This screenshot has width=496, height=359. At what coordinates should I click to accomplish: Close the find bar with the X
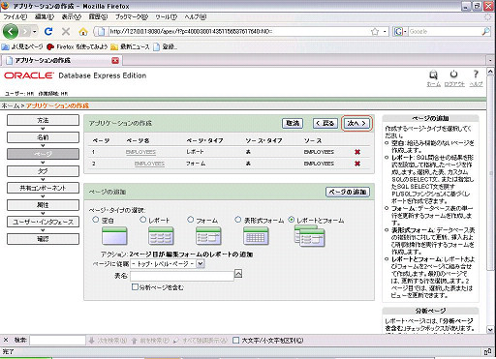click(6, 340)
